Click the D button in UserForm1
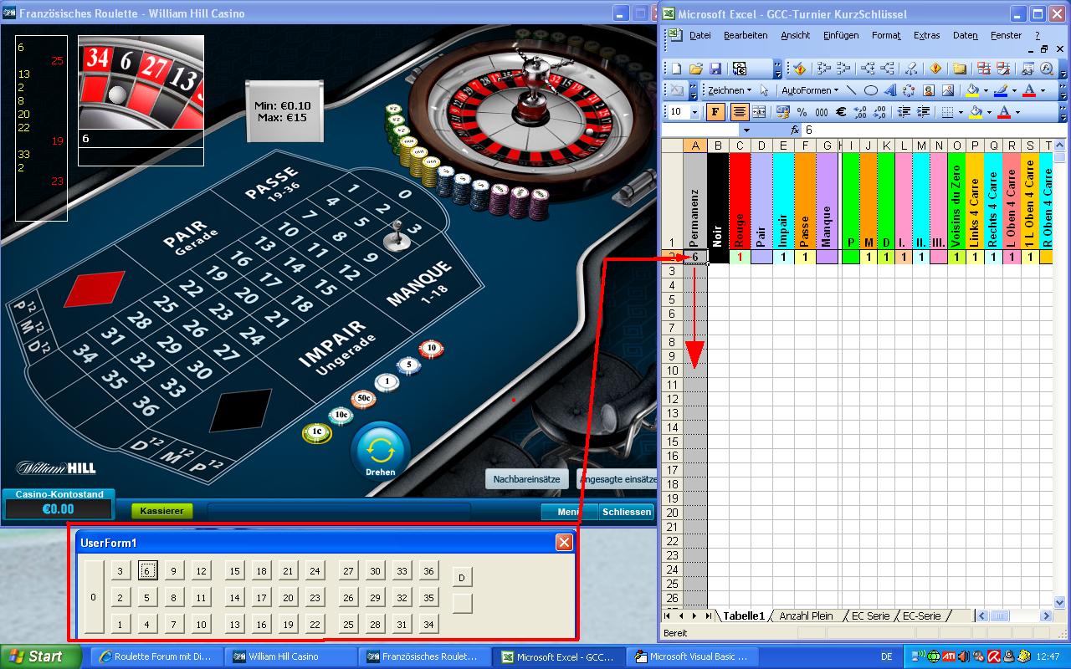Image resolution: width=1071 pixels, height=669 pixels. point(462,577)
